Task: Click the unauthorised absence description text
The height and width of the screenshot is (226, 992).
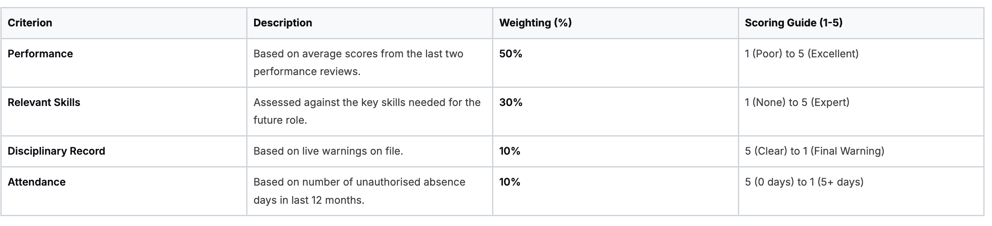Action: (359, 191)
